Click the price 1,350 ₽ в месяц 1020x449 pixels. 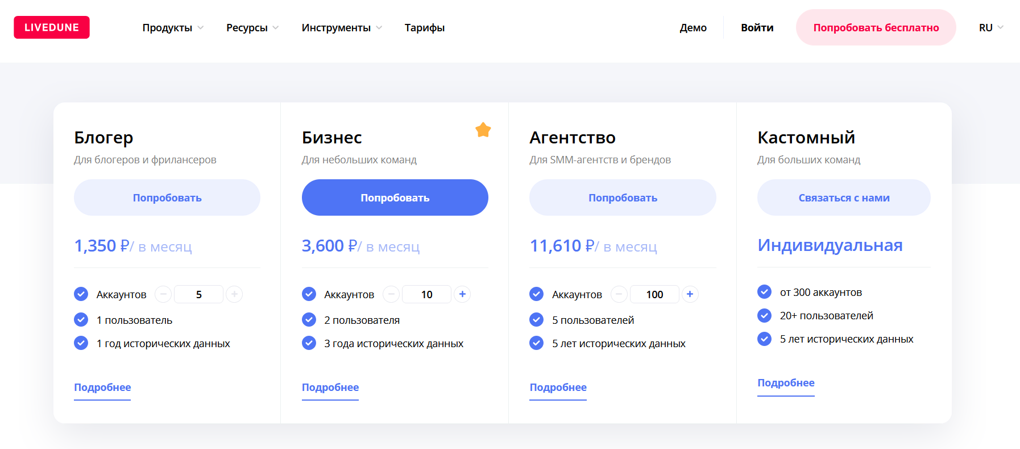tap(133, 246)
